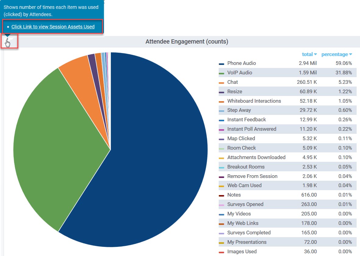
Task: Select the Breakout Rooms legend label
Action: click(246, 167)
